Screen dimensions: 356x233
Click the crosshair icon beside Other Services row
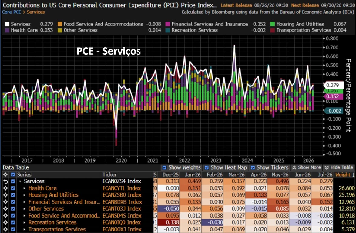5,209
